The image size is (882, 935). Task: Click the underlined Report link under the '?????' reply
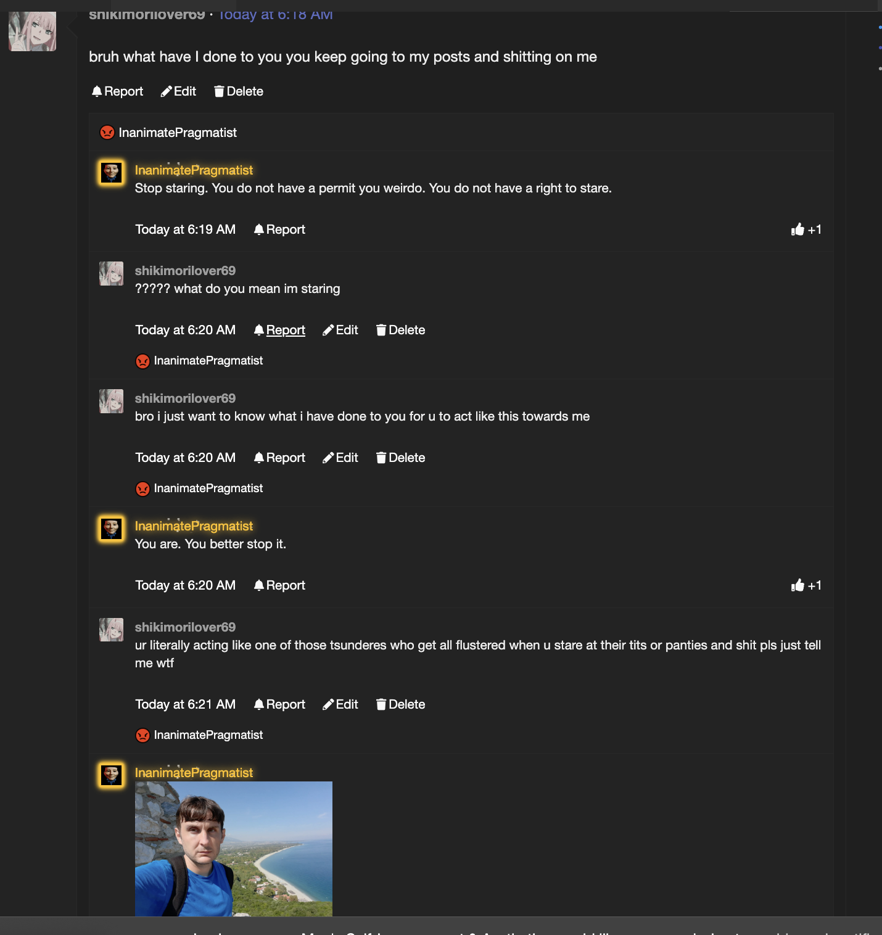tap(285, 330)
